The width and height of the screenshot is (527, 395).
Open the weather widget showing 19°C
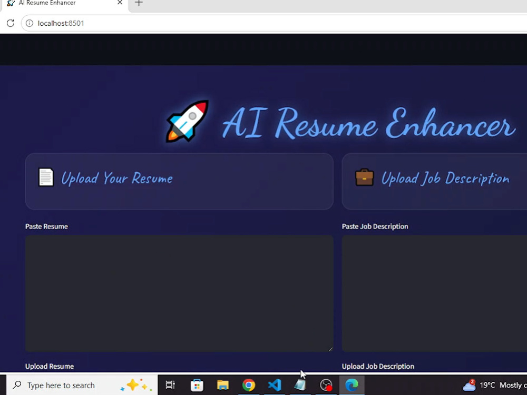pos(494,385)
